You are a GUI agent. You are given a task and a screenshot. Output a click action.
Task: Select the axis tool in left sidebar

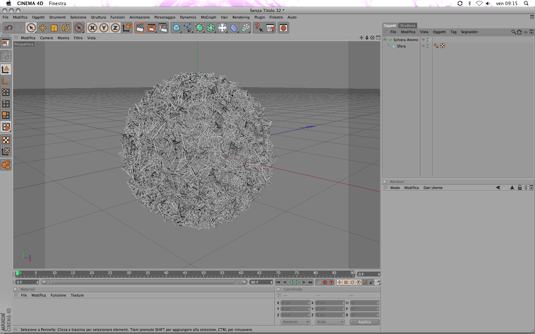click(x=6, y=81)
